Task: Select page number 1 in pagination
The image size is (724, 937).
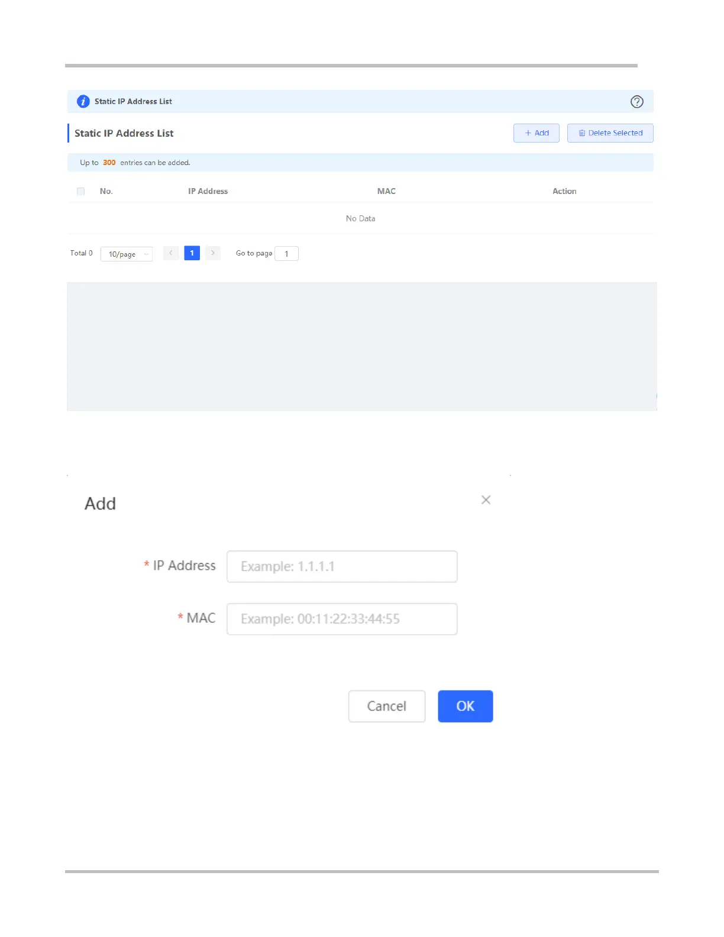Action: pos(192,253)
